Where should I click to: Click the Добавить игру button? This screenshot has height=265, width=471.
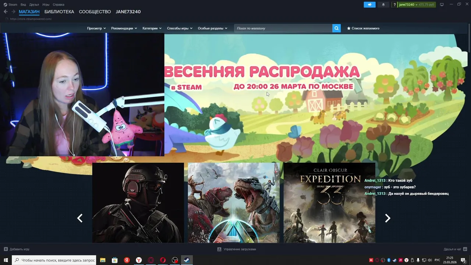[x=17, y=249]
